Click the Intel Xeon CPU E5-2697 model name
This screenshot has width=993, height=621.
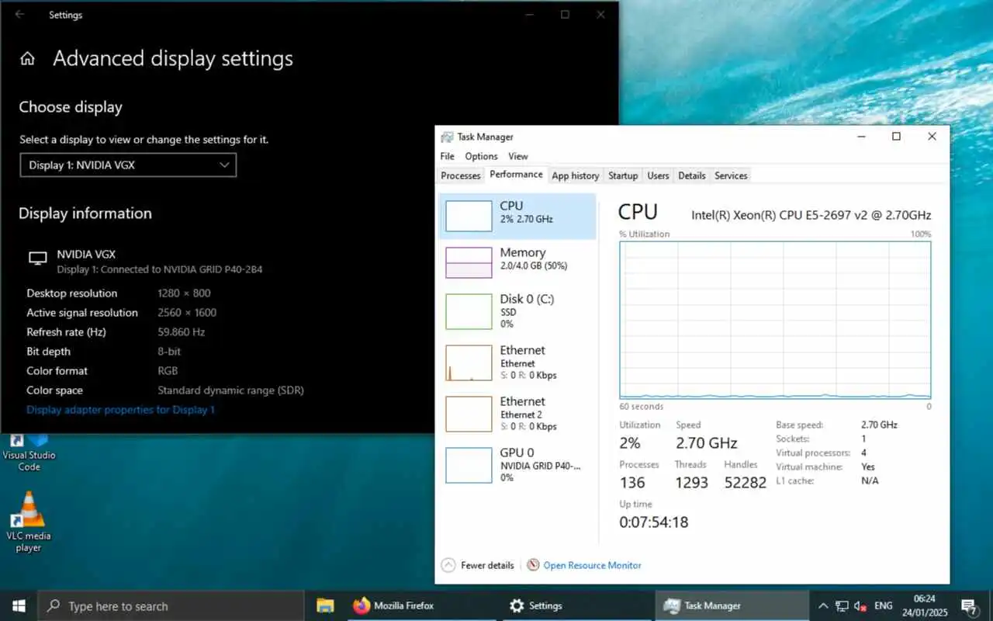[811, 215]
